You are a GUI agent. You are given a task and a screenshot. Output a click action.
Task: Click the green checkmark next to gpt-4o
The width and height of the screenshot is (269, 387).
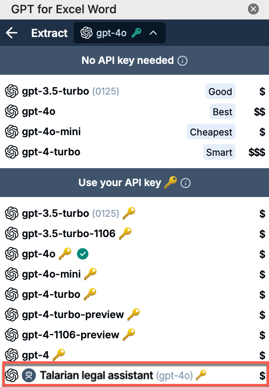pos(83,254)
